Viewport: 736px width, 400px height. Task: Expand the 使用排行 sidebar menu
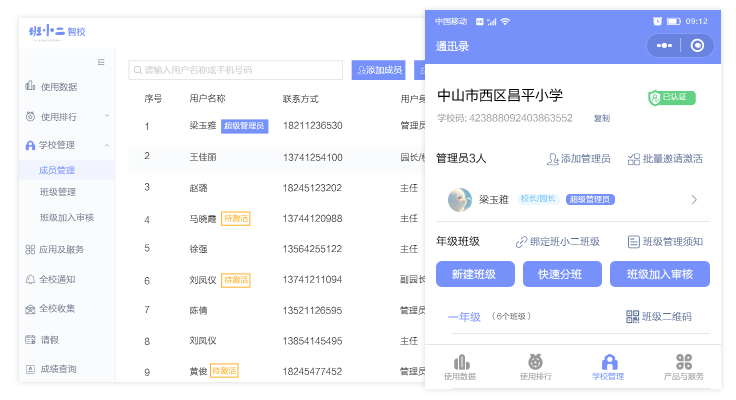pyautogui.click(x=67, y=116)
